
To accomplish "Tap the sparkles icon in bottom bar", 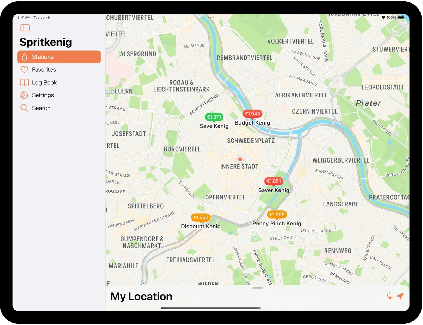I will 389,297.
